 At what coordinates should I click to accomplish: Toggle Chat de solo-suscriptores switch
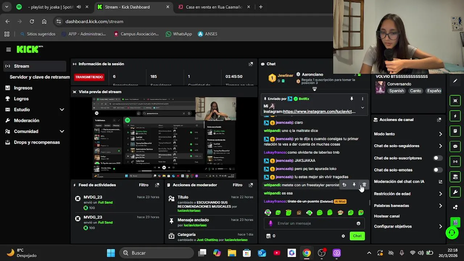[438, 158]
